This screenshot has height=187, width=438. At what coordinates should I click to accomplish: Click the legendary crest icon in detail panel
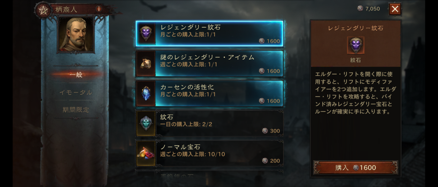coord(355,45)
